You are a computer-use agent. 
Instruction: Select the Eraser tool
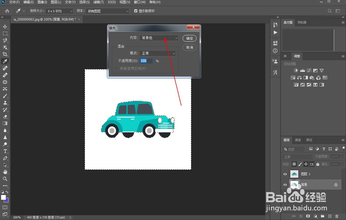5,117
